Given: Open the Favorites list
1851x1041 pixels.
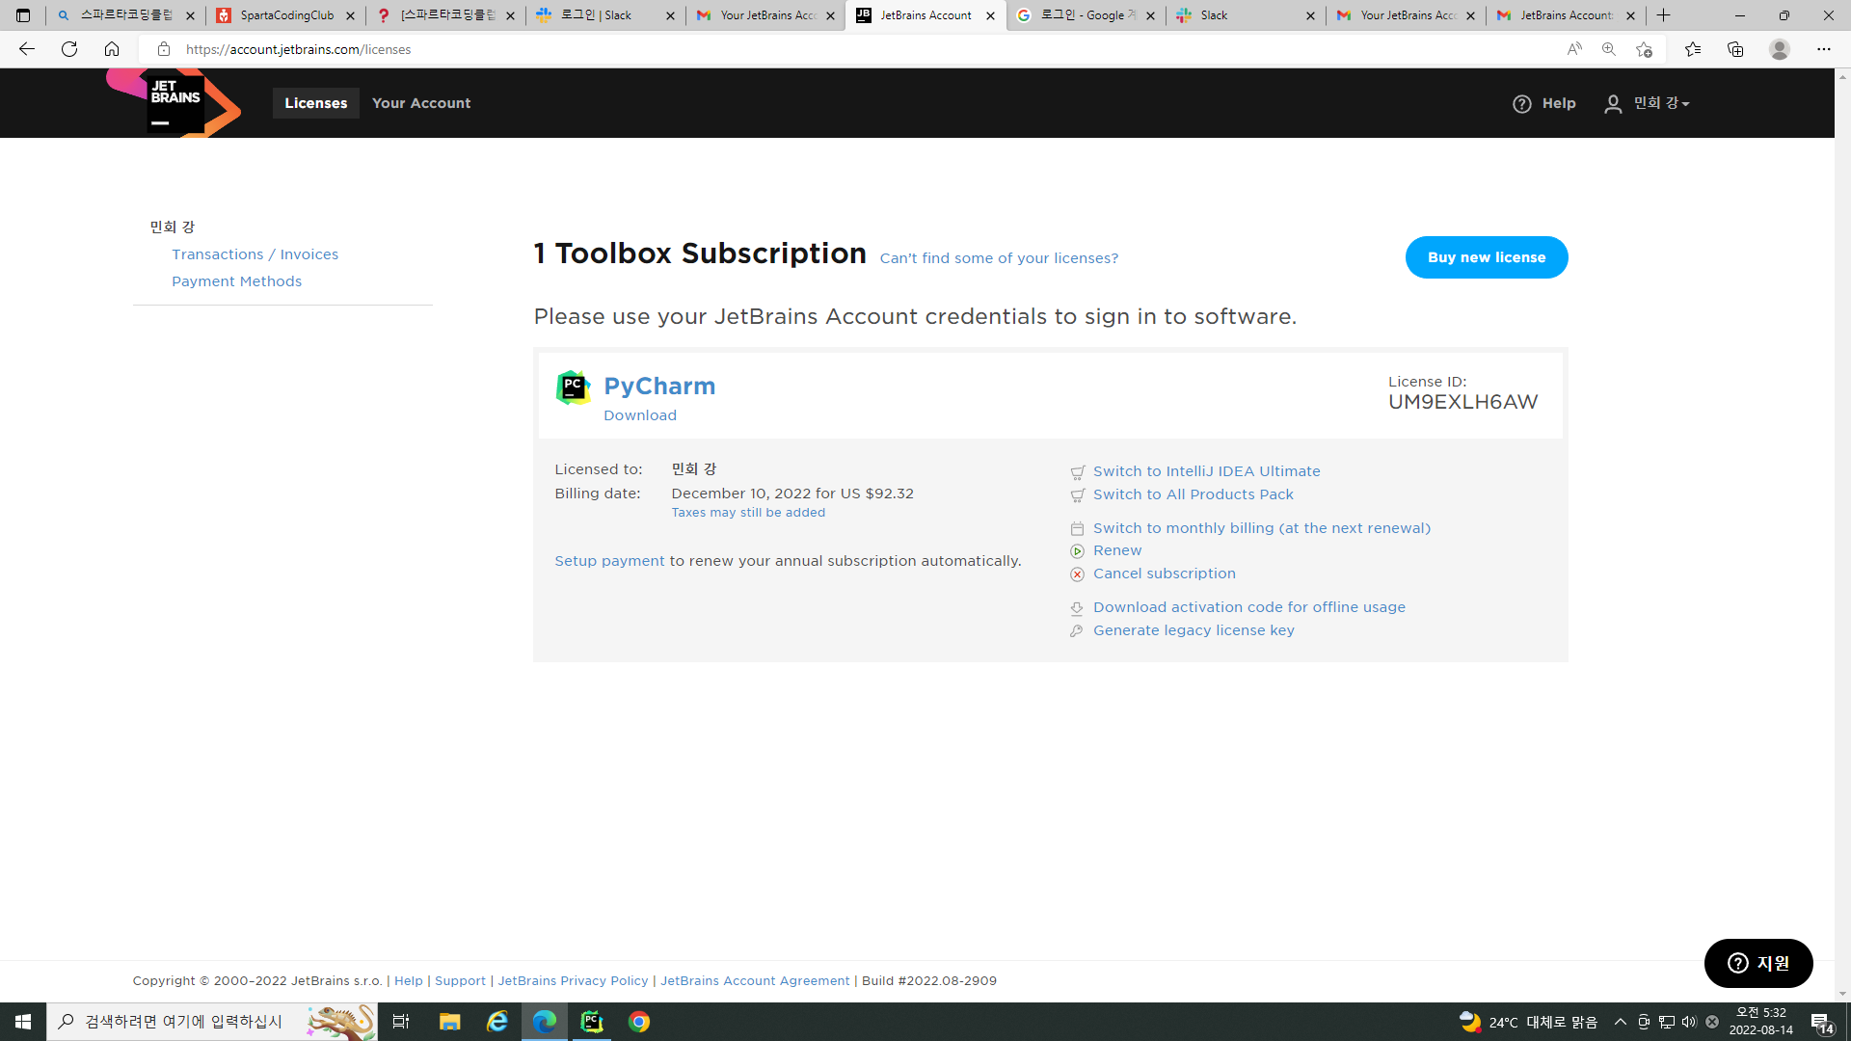Looking at the screenshot, I should click(x=1693, y=49).
